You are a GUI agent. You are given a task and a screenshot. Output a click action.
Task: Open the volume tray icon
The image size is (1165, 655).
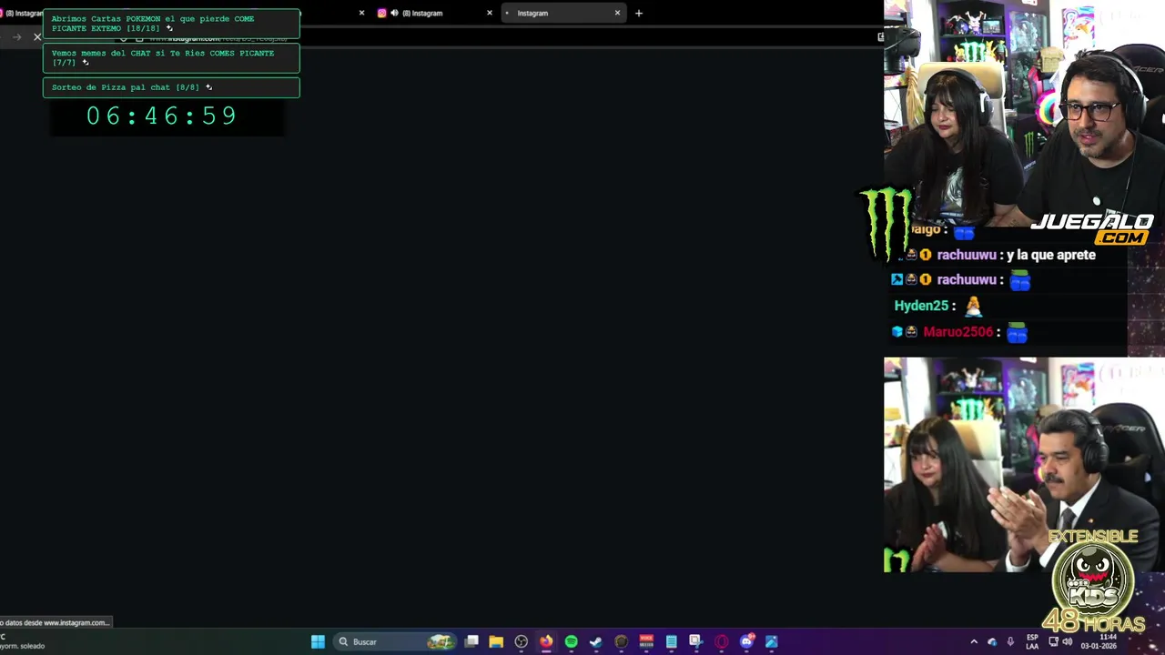(1067, 641)
